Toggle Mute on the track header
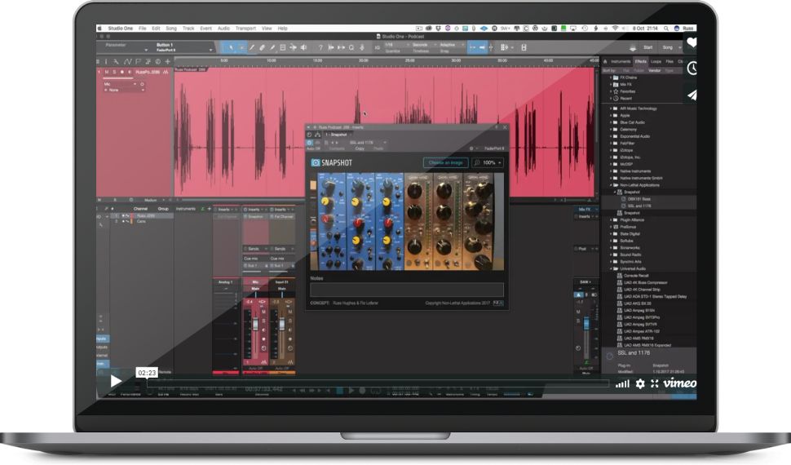Viewport: 791px width, 465px height. coord(107,73)
